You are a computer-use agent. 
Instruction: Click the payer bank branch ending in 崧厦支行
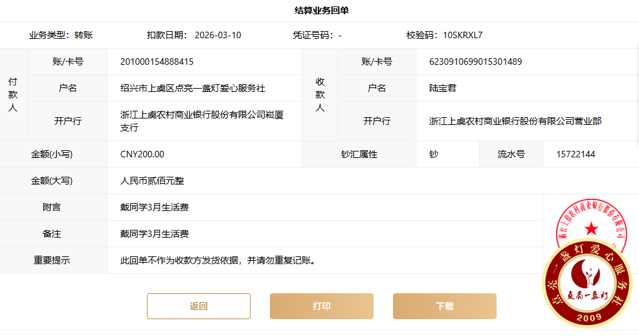pos(202,121)
